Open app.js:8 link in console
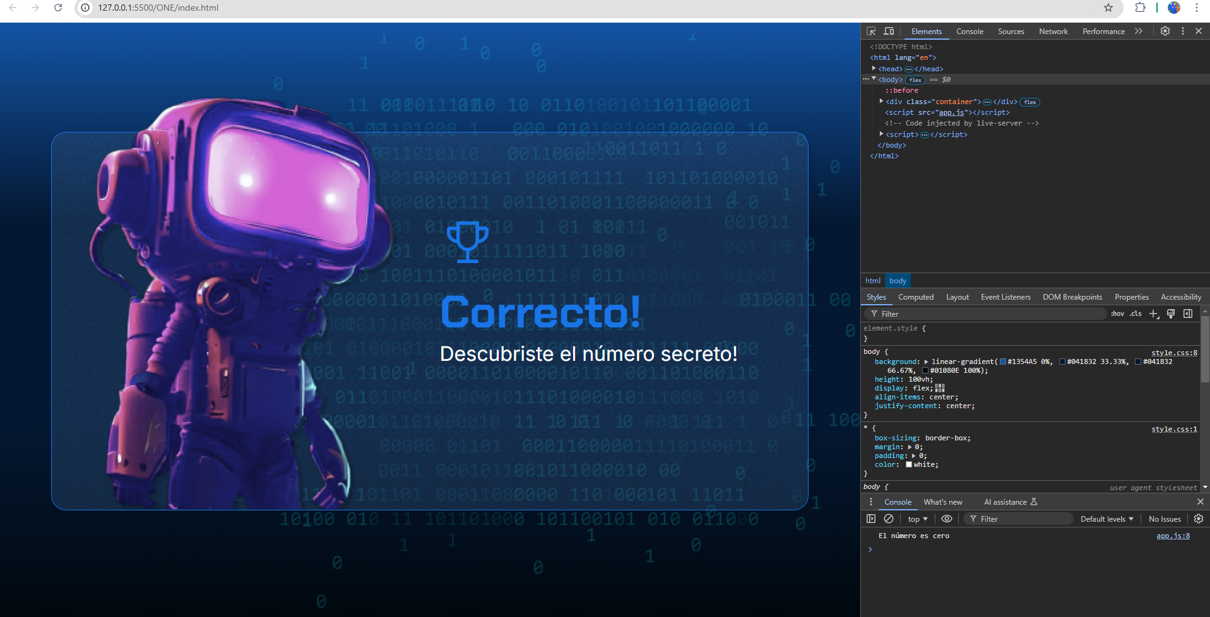This screenshot has height=617, width=1210. pyautogui.click(x=1173, y=536)
